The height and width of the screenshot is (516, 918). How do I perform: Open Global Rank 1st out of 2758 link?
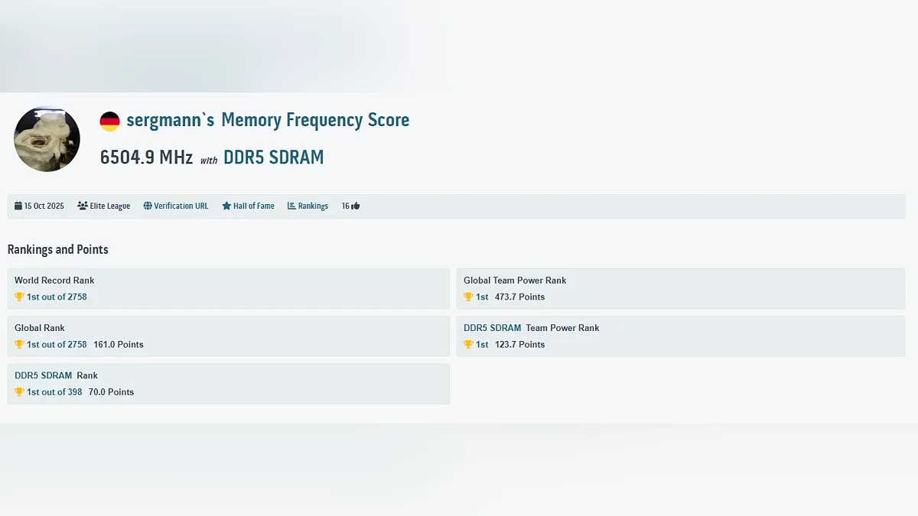coord(57,344)
